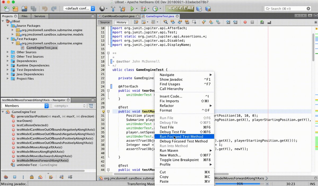318x186 pixels.
Task: Toggle Sort by Name in Navigator
Action: (61, 177)
